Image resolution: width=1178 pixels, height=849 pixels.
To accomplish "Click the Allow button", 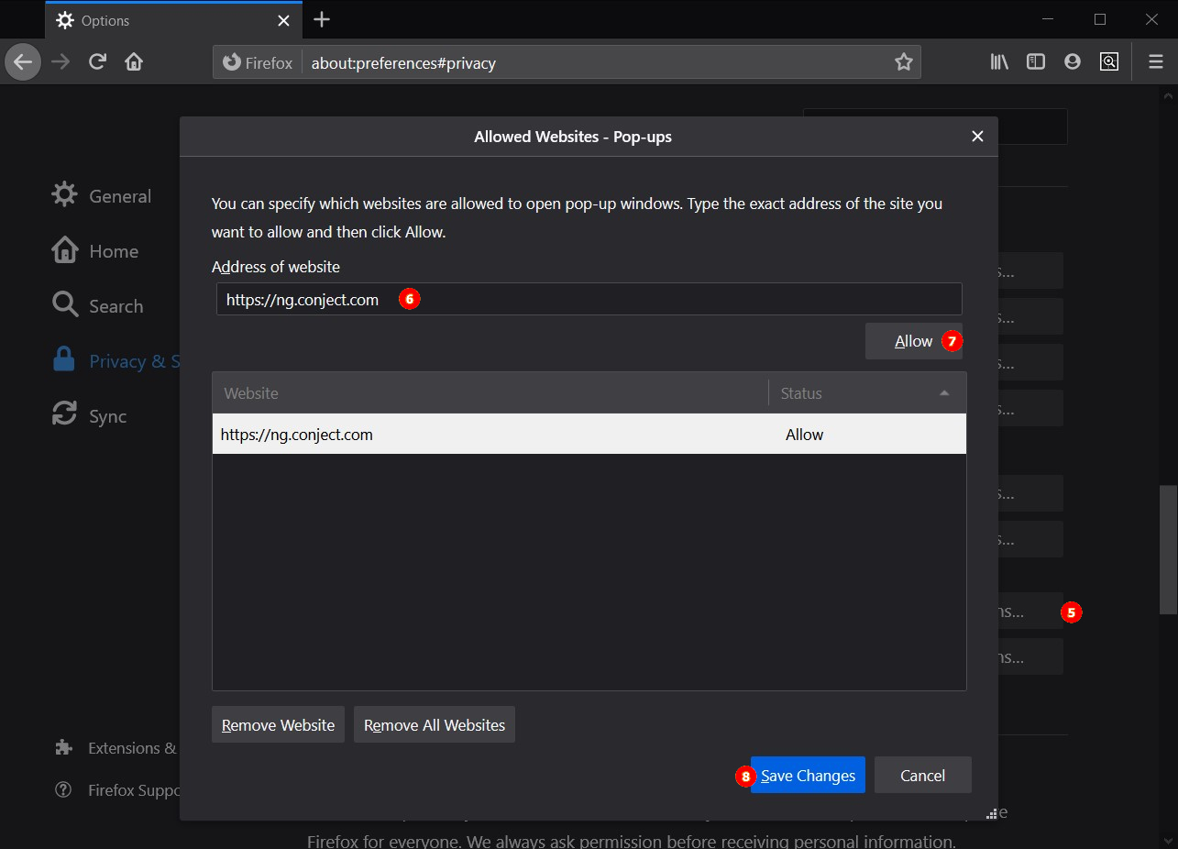I will tap(913, 341).
